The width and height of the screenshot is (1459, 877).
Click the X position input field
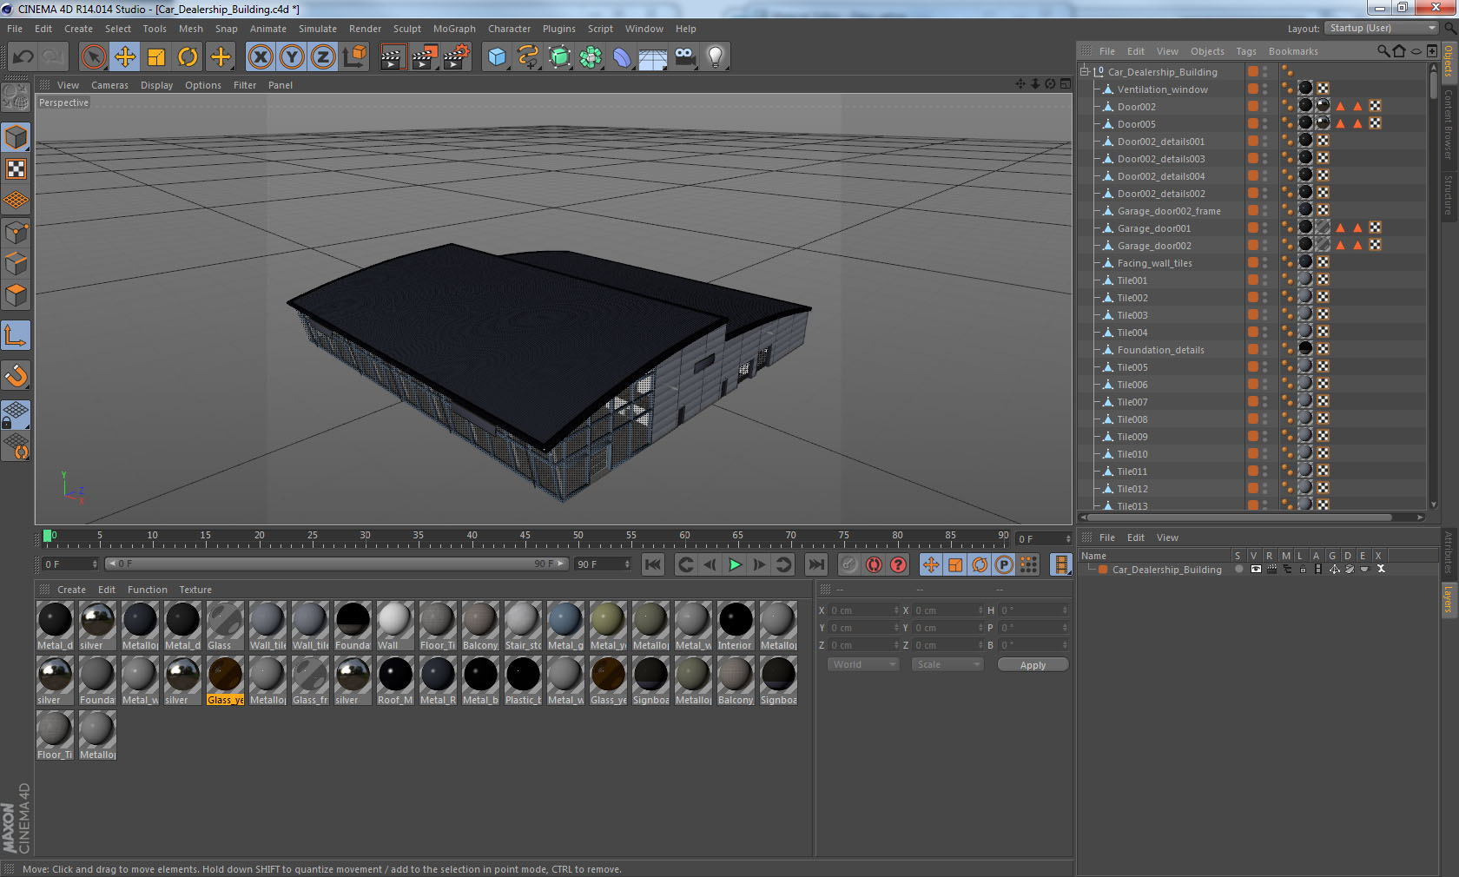point(864,610)
